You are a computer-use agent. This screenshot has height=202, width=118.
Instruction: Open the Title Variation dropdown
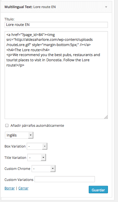(x=37, y=158)
